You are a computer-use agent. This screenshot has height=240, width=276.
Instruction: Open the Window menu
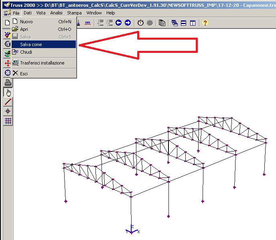click(94, 13)
